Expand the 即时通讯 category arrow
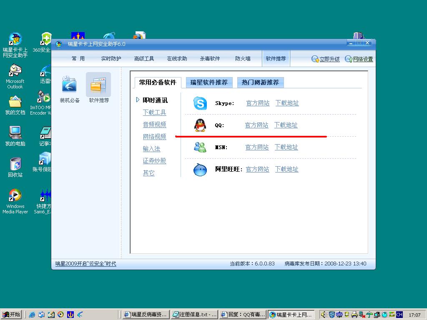The image size is (427, 320). 138,100
